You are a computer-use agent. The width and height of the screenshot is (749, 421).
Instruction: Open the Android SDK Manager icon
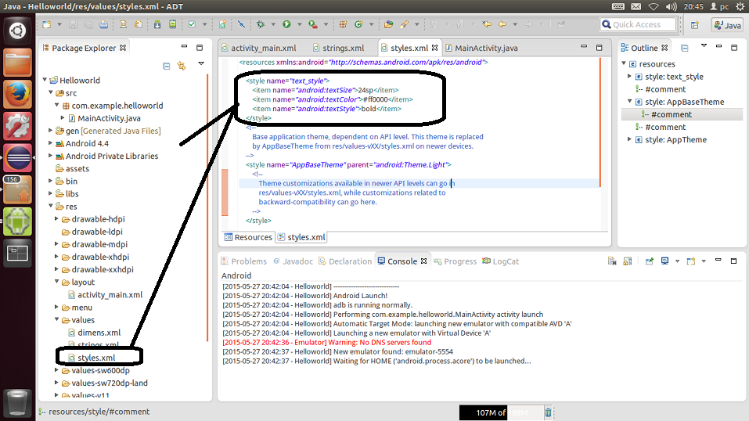157,24
